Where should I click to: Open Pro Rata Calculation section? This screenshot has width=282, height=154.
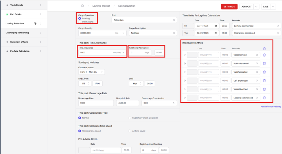[x=24, y=51]
